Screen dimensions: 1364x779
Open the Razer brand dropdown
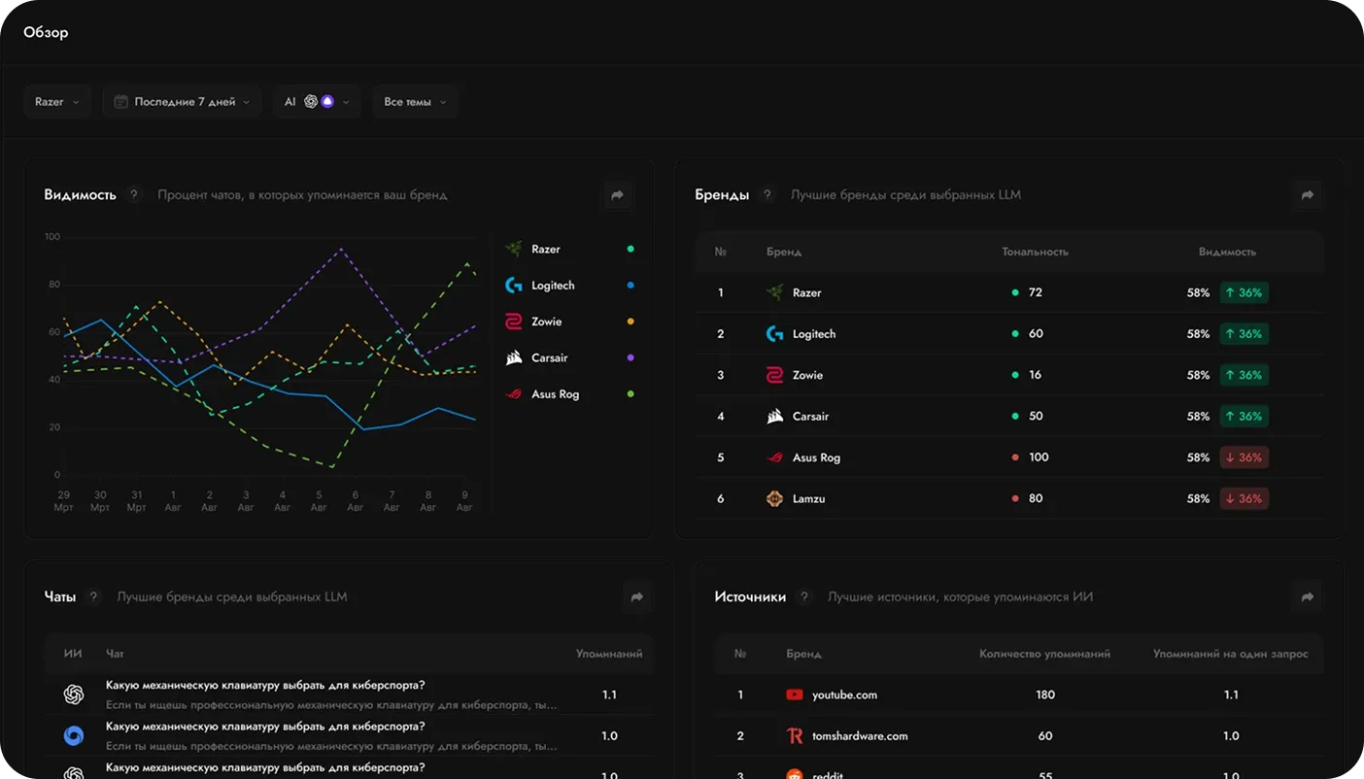(x=57, y=102)
